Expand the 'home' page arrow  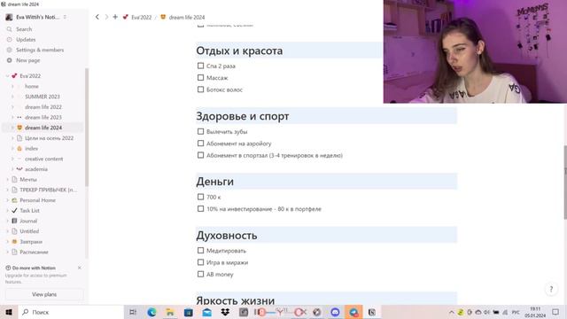[12, 87]
